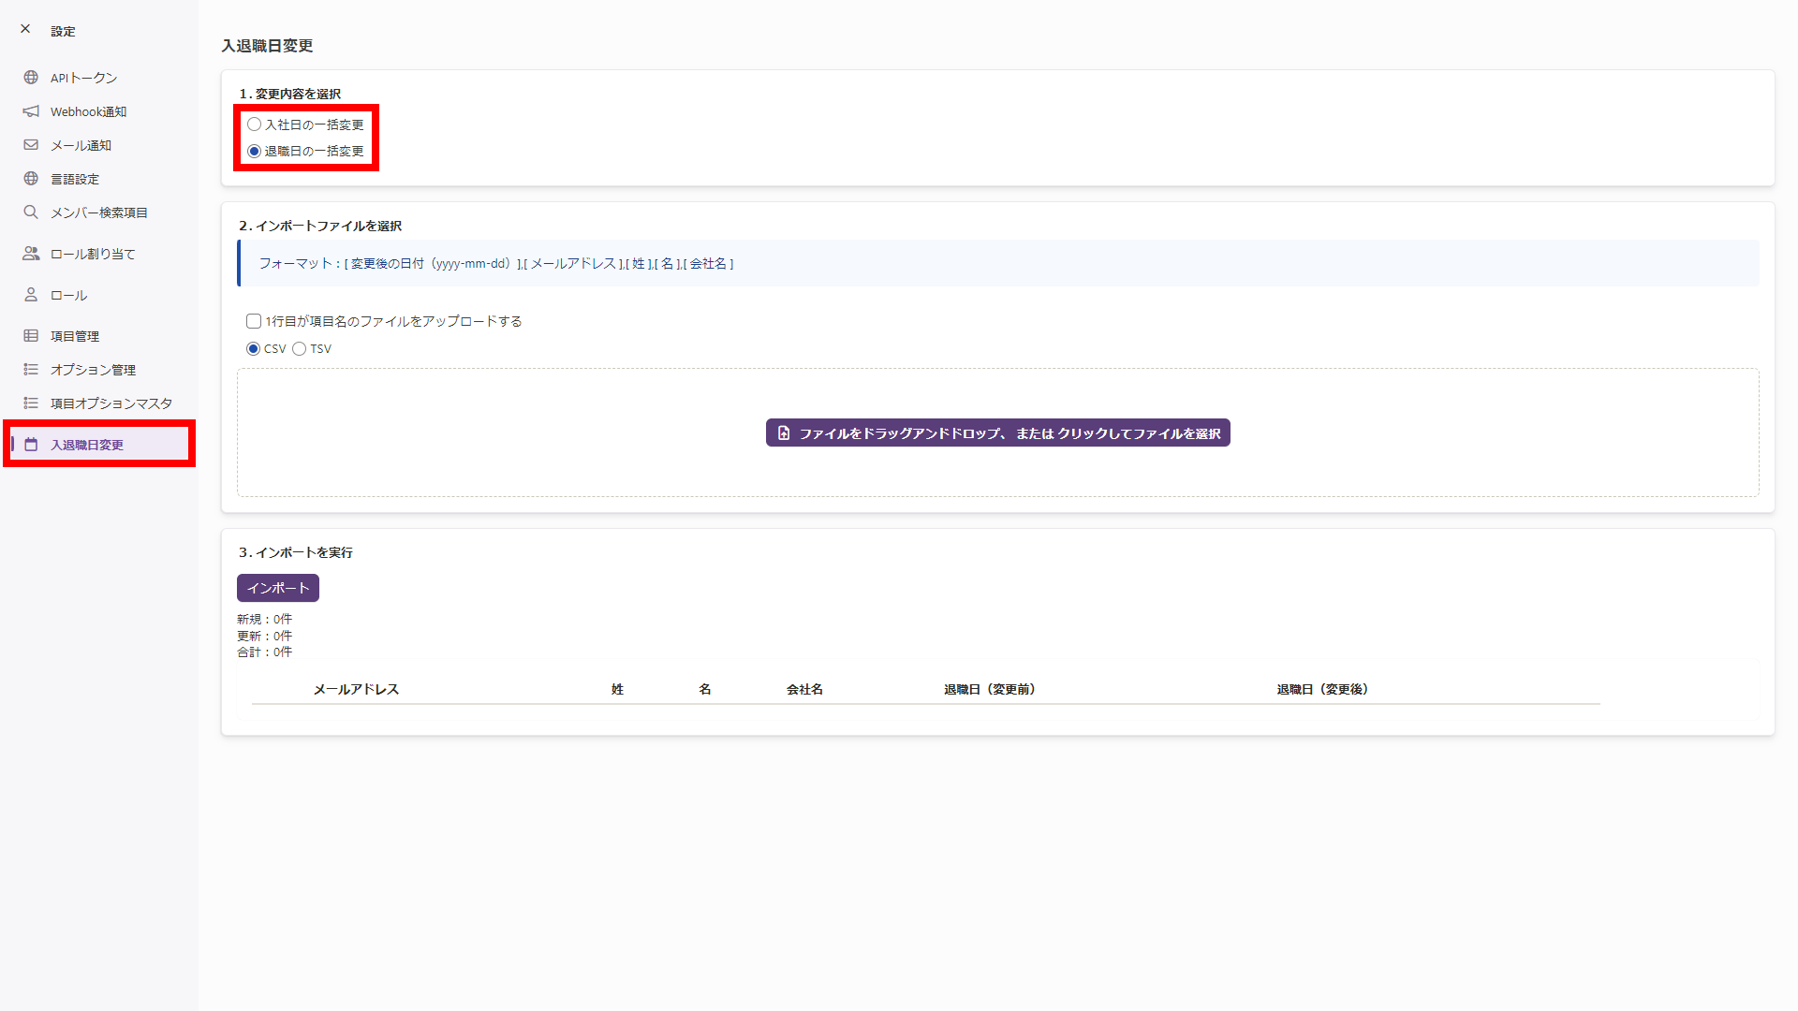The height and width of the screenshot is (1011, 1798).
Task: Click the list icon beside オプション管理
Action: 31,370
